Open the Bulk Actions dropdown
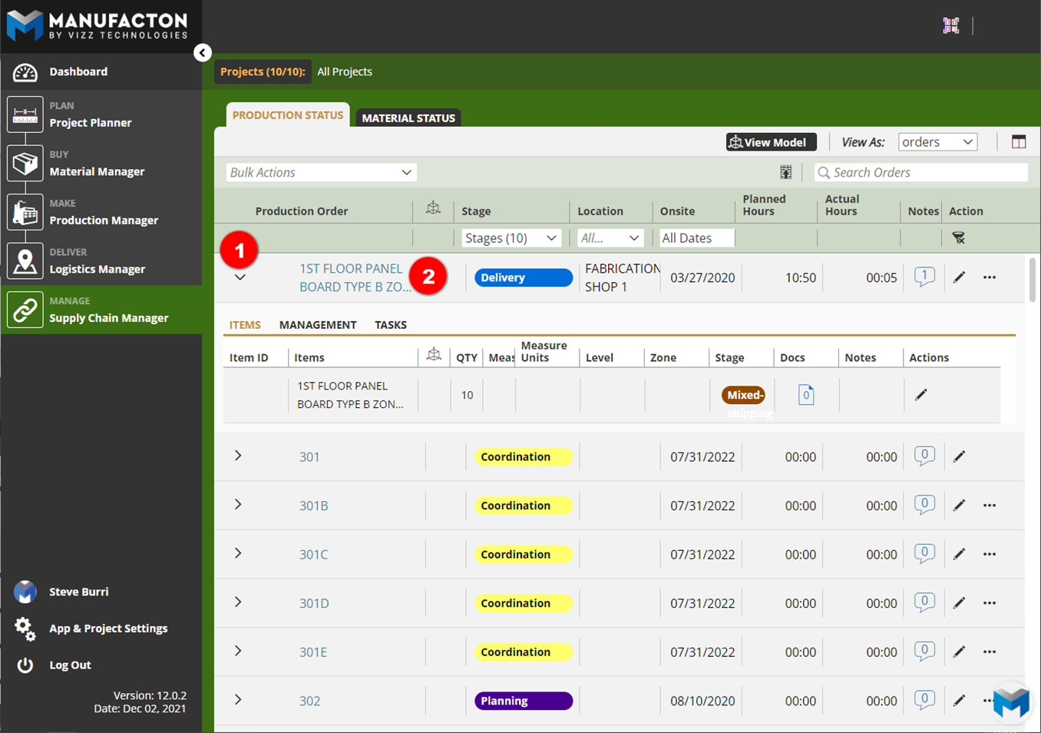1041x733 pixels. pos(321,172)
